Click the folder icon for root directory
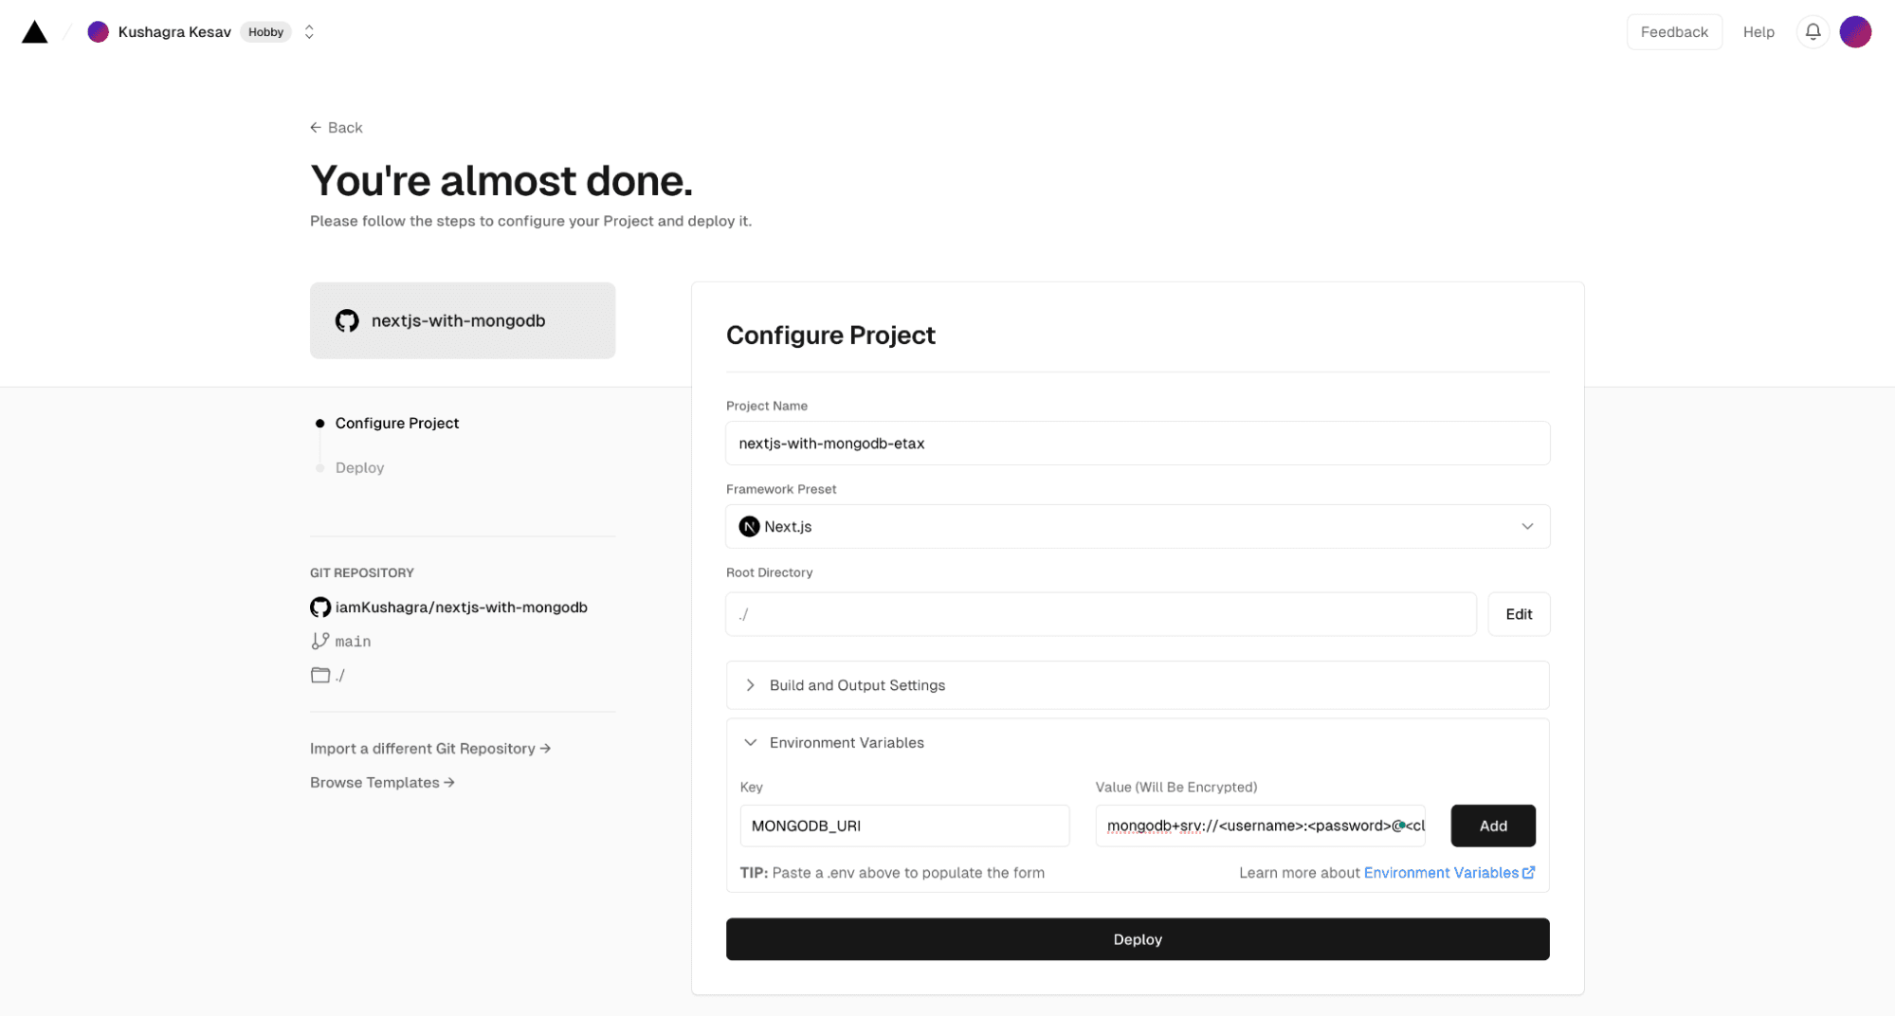Screen dimensions: 1895x1016 pyautogui.click(x=320, y=676)
